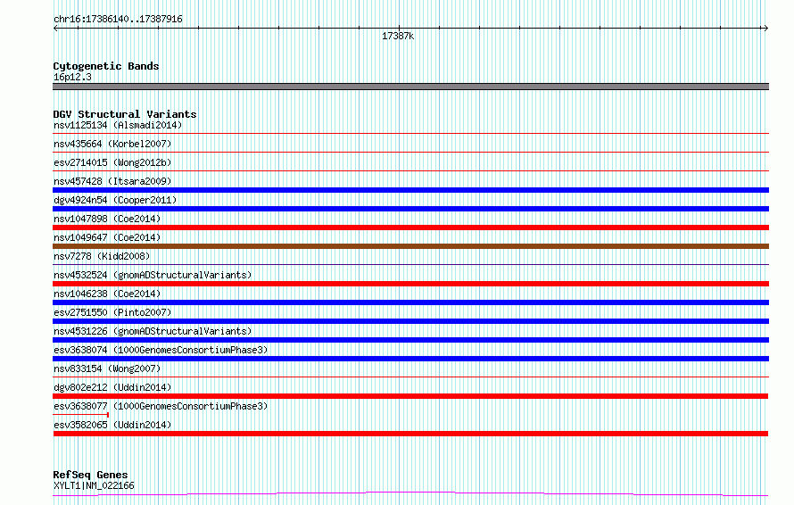Select the blue bar of esv3638074
Image resolution: width=794 pixels, height=505 pixels.
pos(410,359)
